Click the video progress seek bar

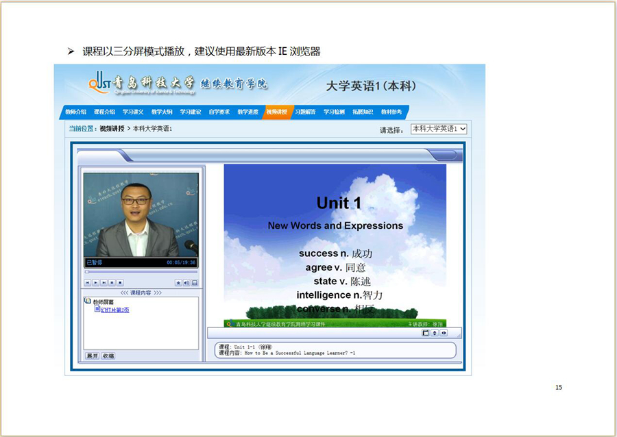141,272
